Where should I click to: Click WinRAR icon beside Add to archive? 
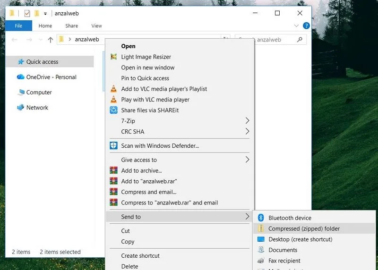click(113, 170)
